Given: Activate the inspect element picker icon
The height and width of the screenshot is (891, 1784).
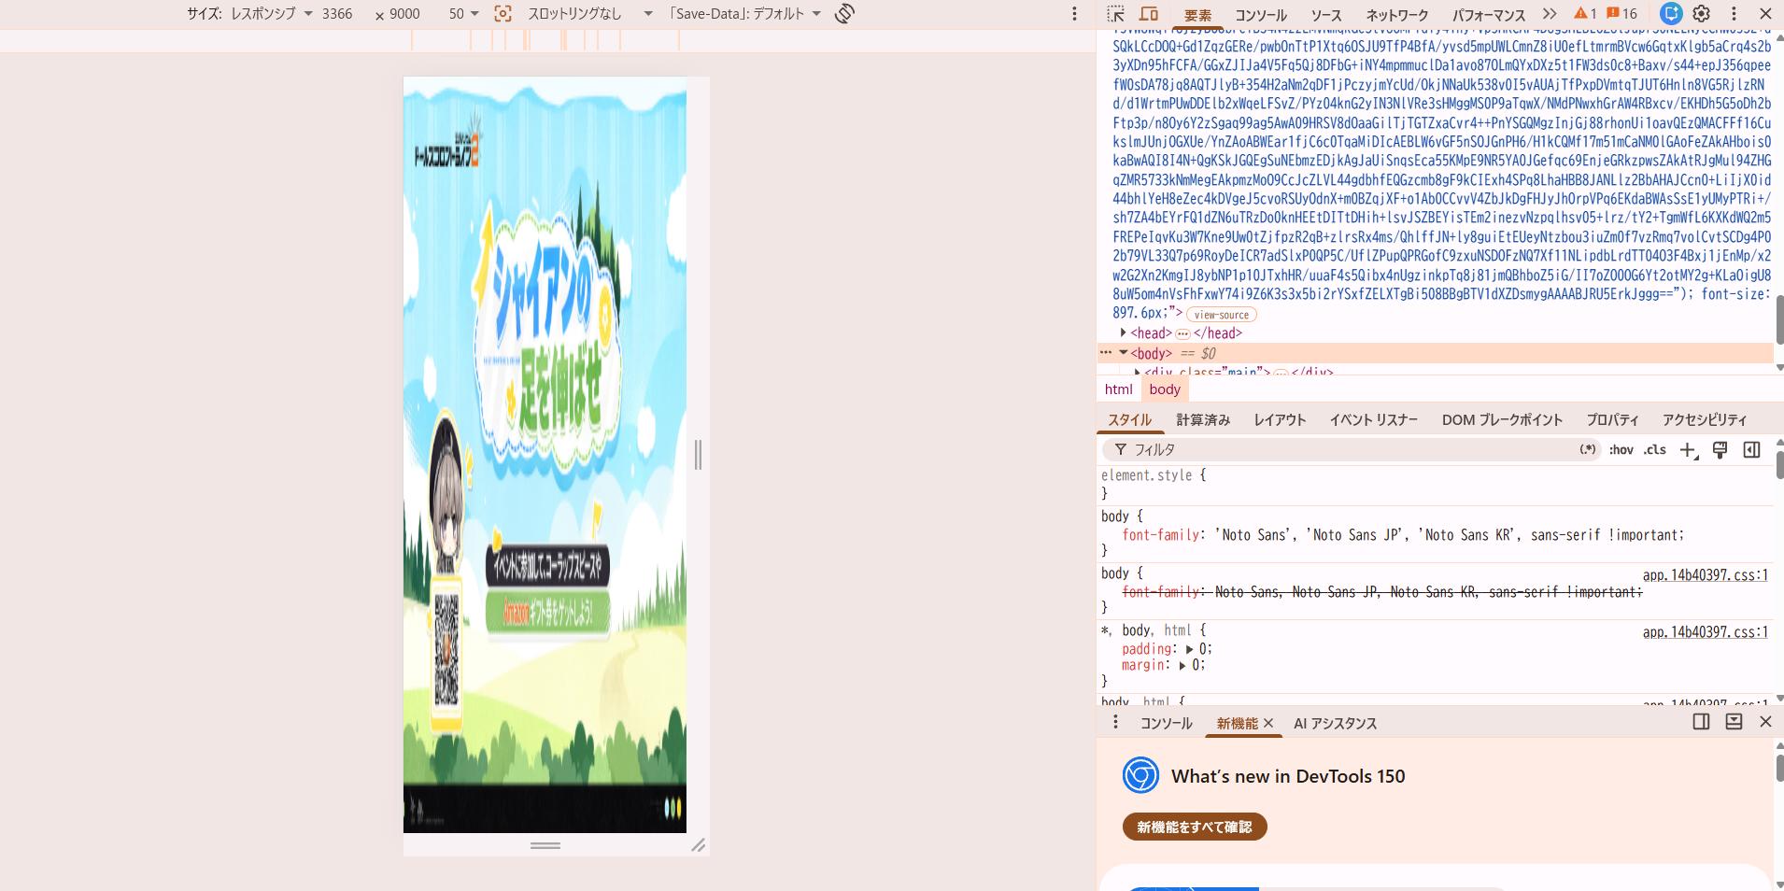Looking at the screenshot, I should tap(1115, 14).
